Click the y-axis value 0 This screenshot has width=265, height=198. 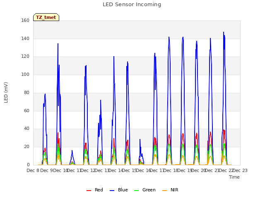pyautogui.click(x=28, y=165)
